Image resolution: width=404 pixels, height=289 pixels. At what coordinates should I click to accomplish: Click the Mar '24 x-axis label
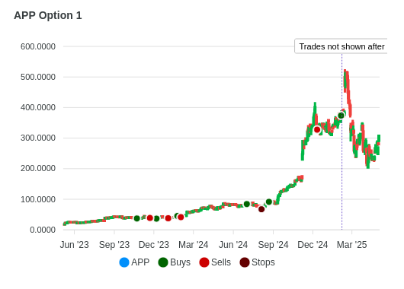click(194, 245)
